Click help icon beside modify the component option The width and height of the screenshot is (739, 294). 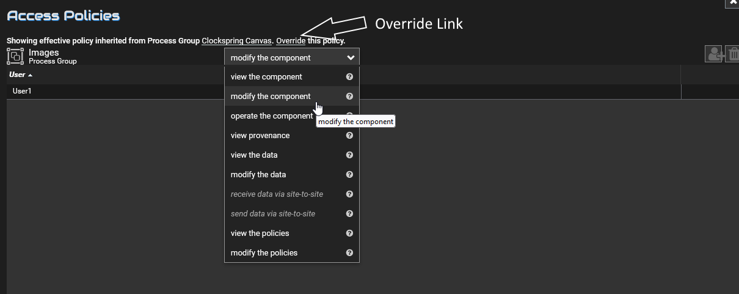349,97
